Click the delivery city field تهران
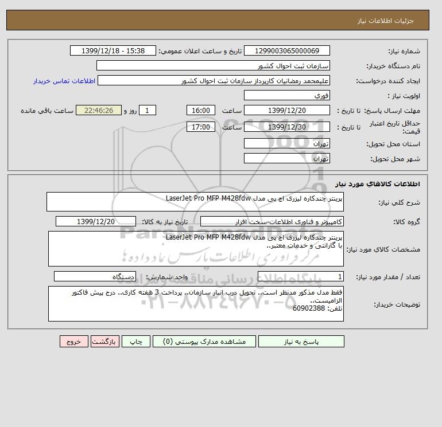This screenshot has height=427, width=442. tap(286, 158)
